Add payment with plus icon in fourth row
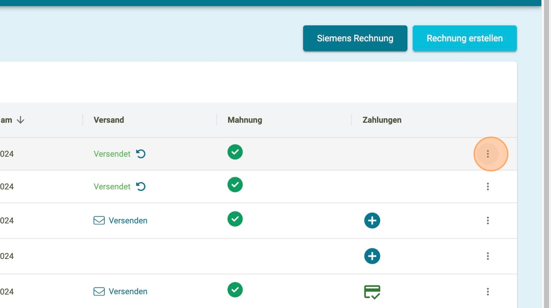Viewport: 551px width, 308px height. 372,256
